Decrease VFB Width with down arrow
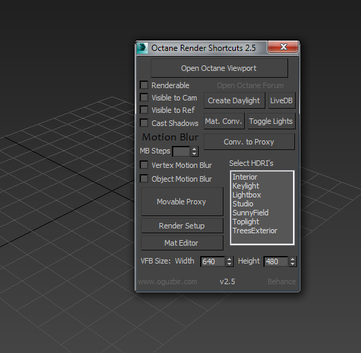 [229, 264]
